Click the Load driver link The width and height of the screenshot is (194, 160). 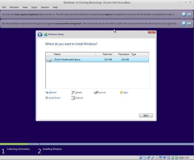coord(55,98)
